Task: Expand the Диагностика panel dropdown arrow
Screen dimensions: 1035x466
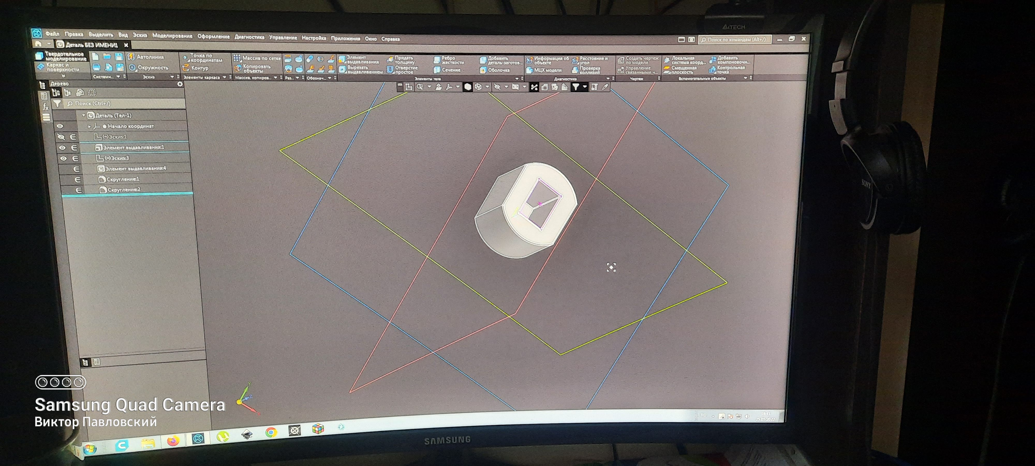Action: [x=608, y=79]
